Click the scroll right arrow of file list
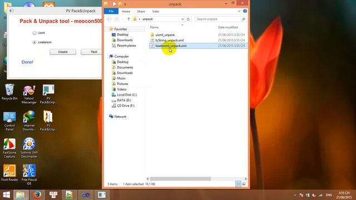Screen dimensions: 356x200 pyautogui.click(x=246, y=179)
